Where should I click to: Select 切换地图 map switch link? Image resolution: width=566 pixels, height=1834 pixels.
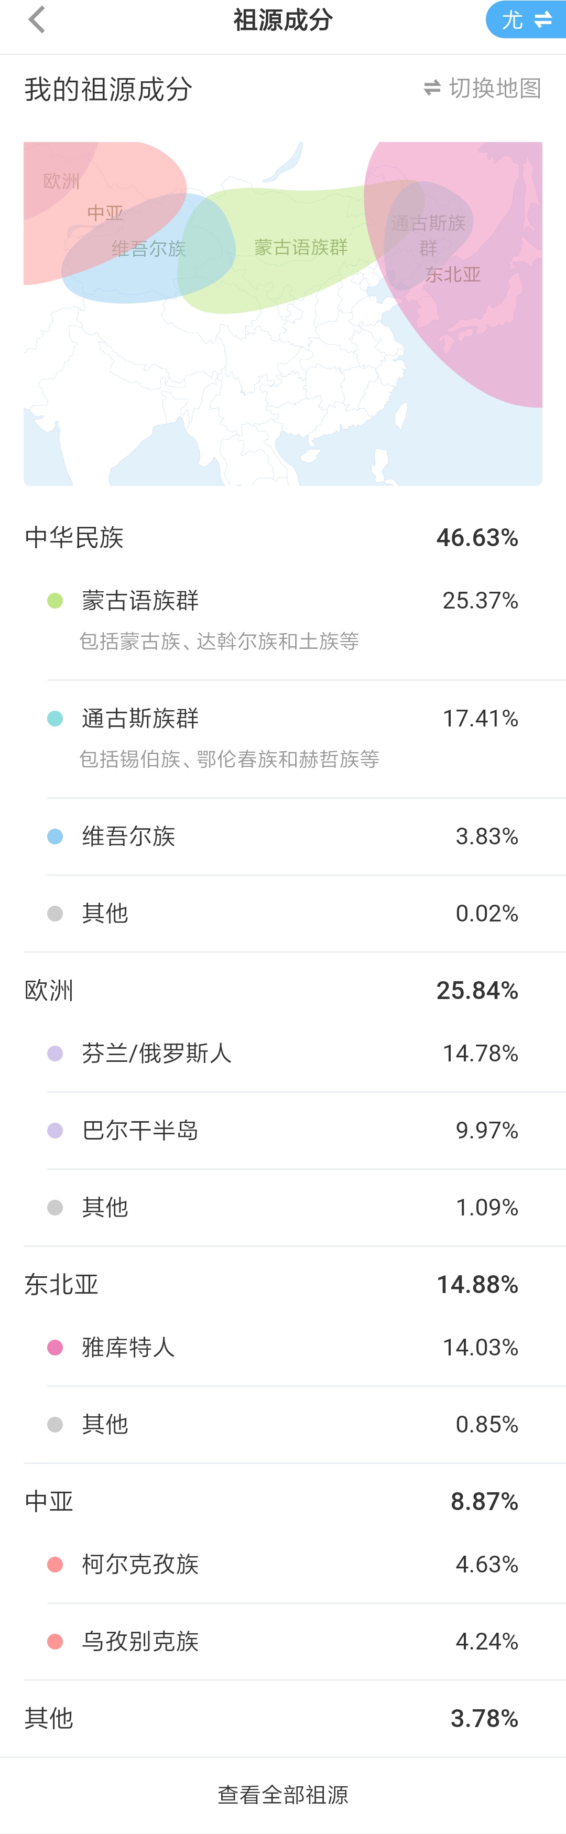coord(482,88)
